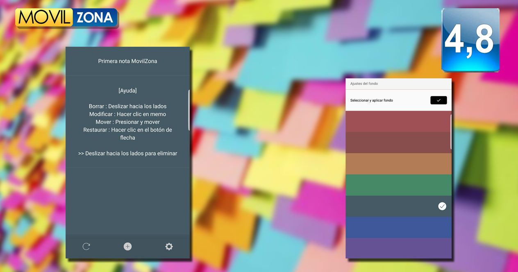Pick the orange-brown background color
This screenshot has height=272, width=518.
coord(398,164)
